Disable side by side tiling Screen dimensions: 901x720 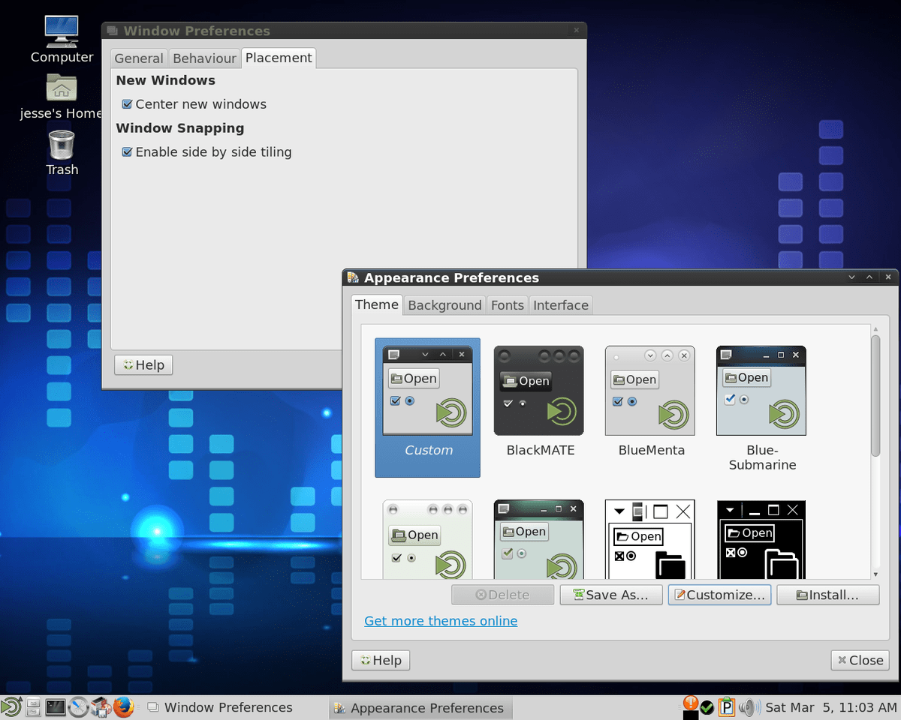tap(127, 152)
